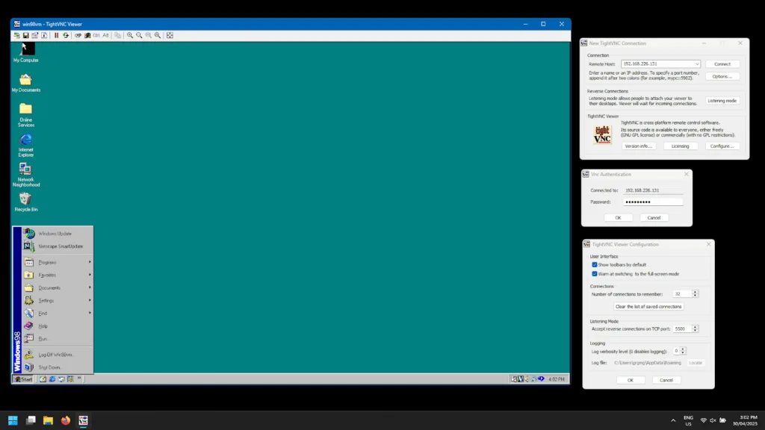Open the host volume icon in the system tray
Screen dimensions: 765x430
click(x=713, y=420)
